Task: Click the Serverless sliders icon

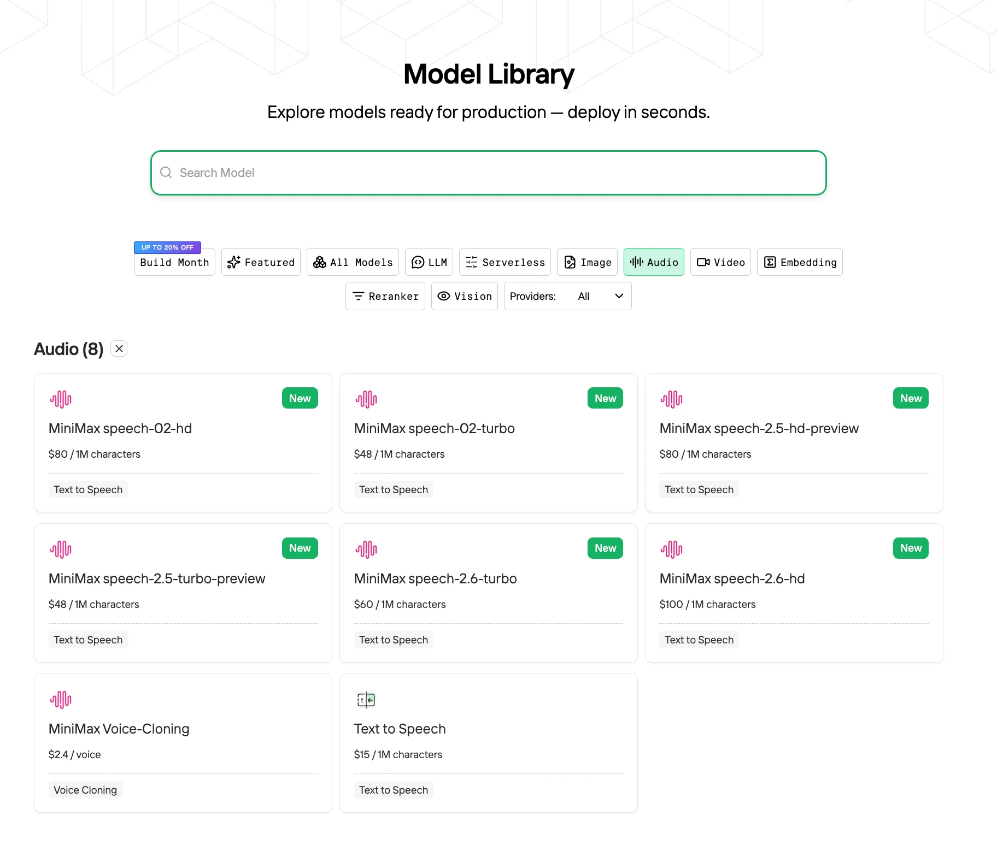Action: click(471, 262)
